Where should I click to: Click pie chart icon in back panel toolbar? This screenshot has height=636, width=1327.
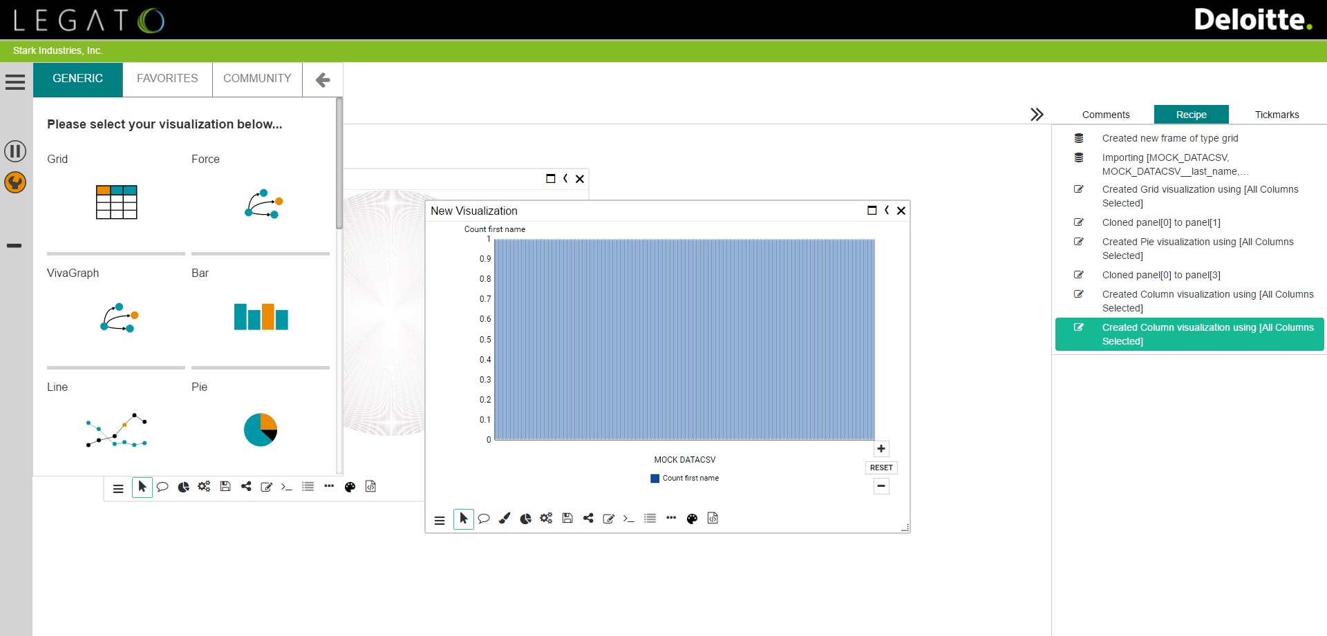pos(184,487)
